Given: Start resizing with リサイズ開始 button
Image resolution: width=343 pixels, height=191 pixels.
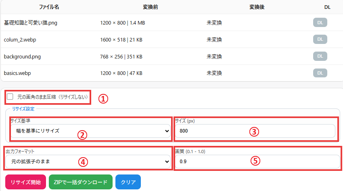Looking at the screenshot, I should pyautogui.click(x=25, y=182).
